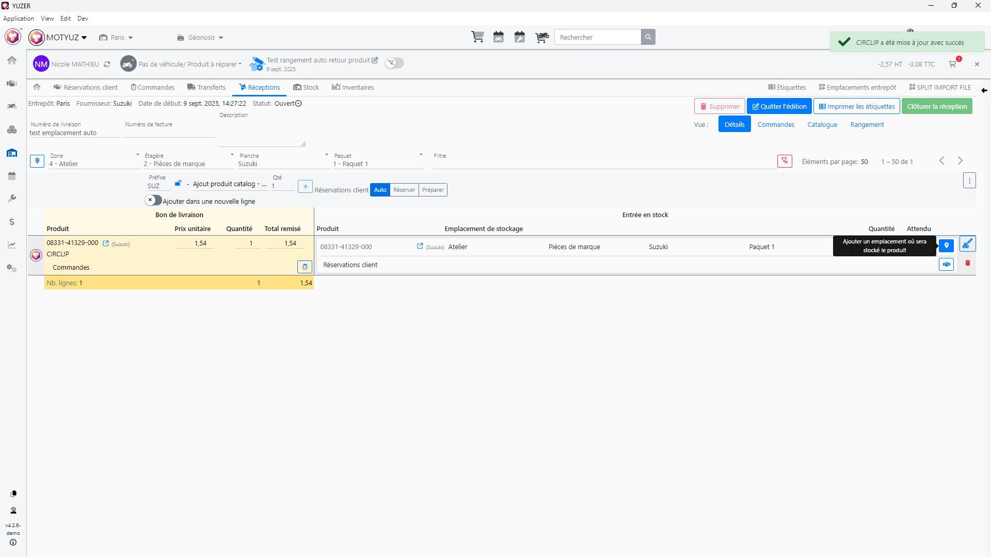Click the red clear-filter icon
This screenshot has width=991, height=557.
pos(785,161)
